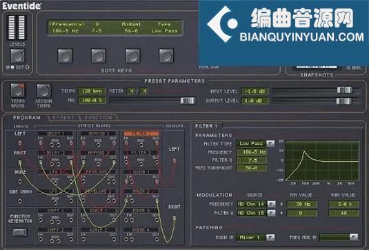Click the Left output jack
Viewport: 369px width, 250px height.
[x=174, y=160]
